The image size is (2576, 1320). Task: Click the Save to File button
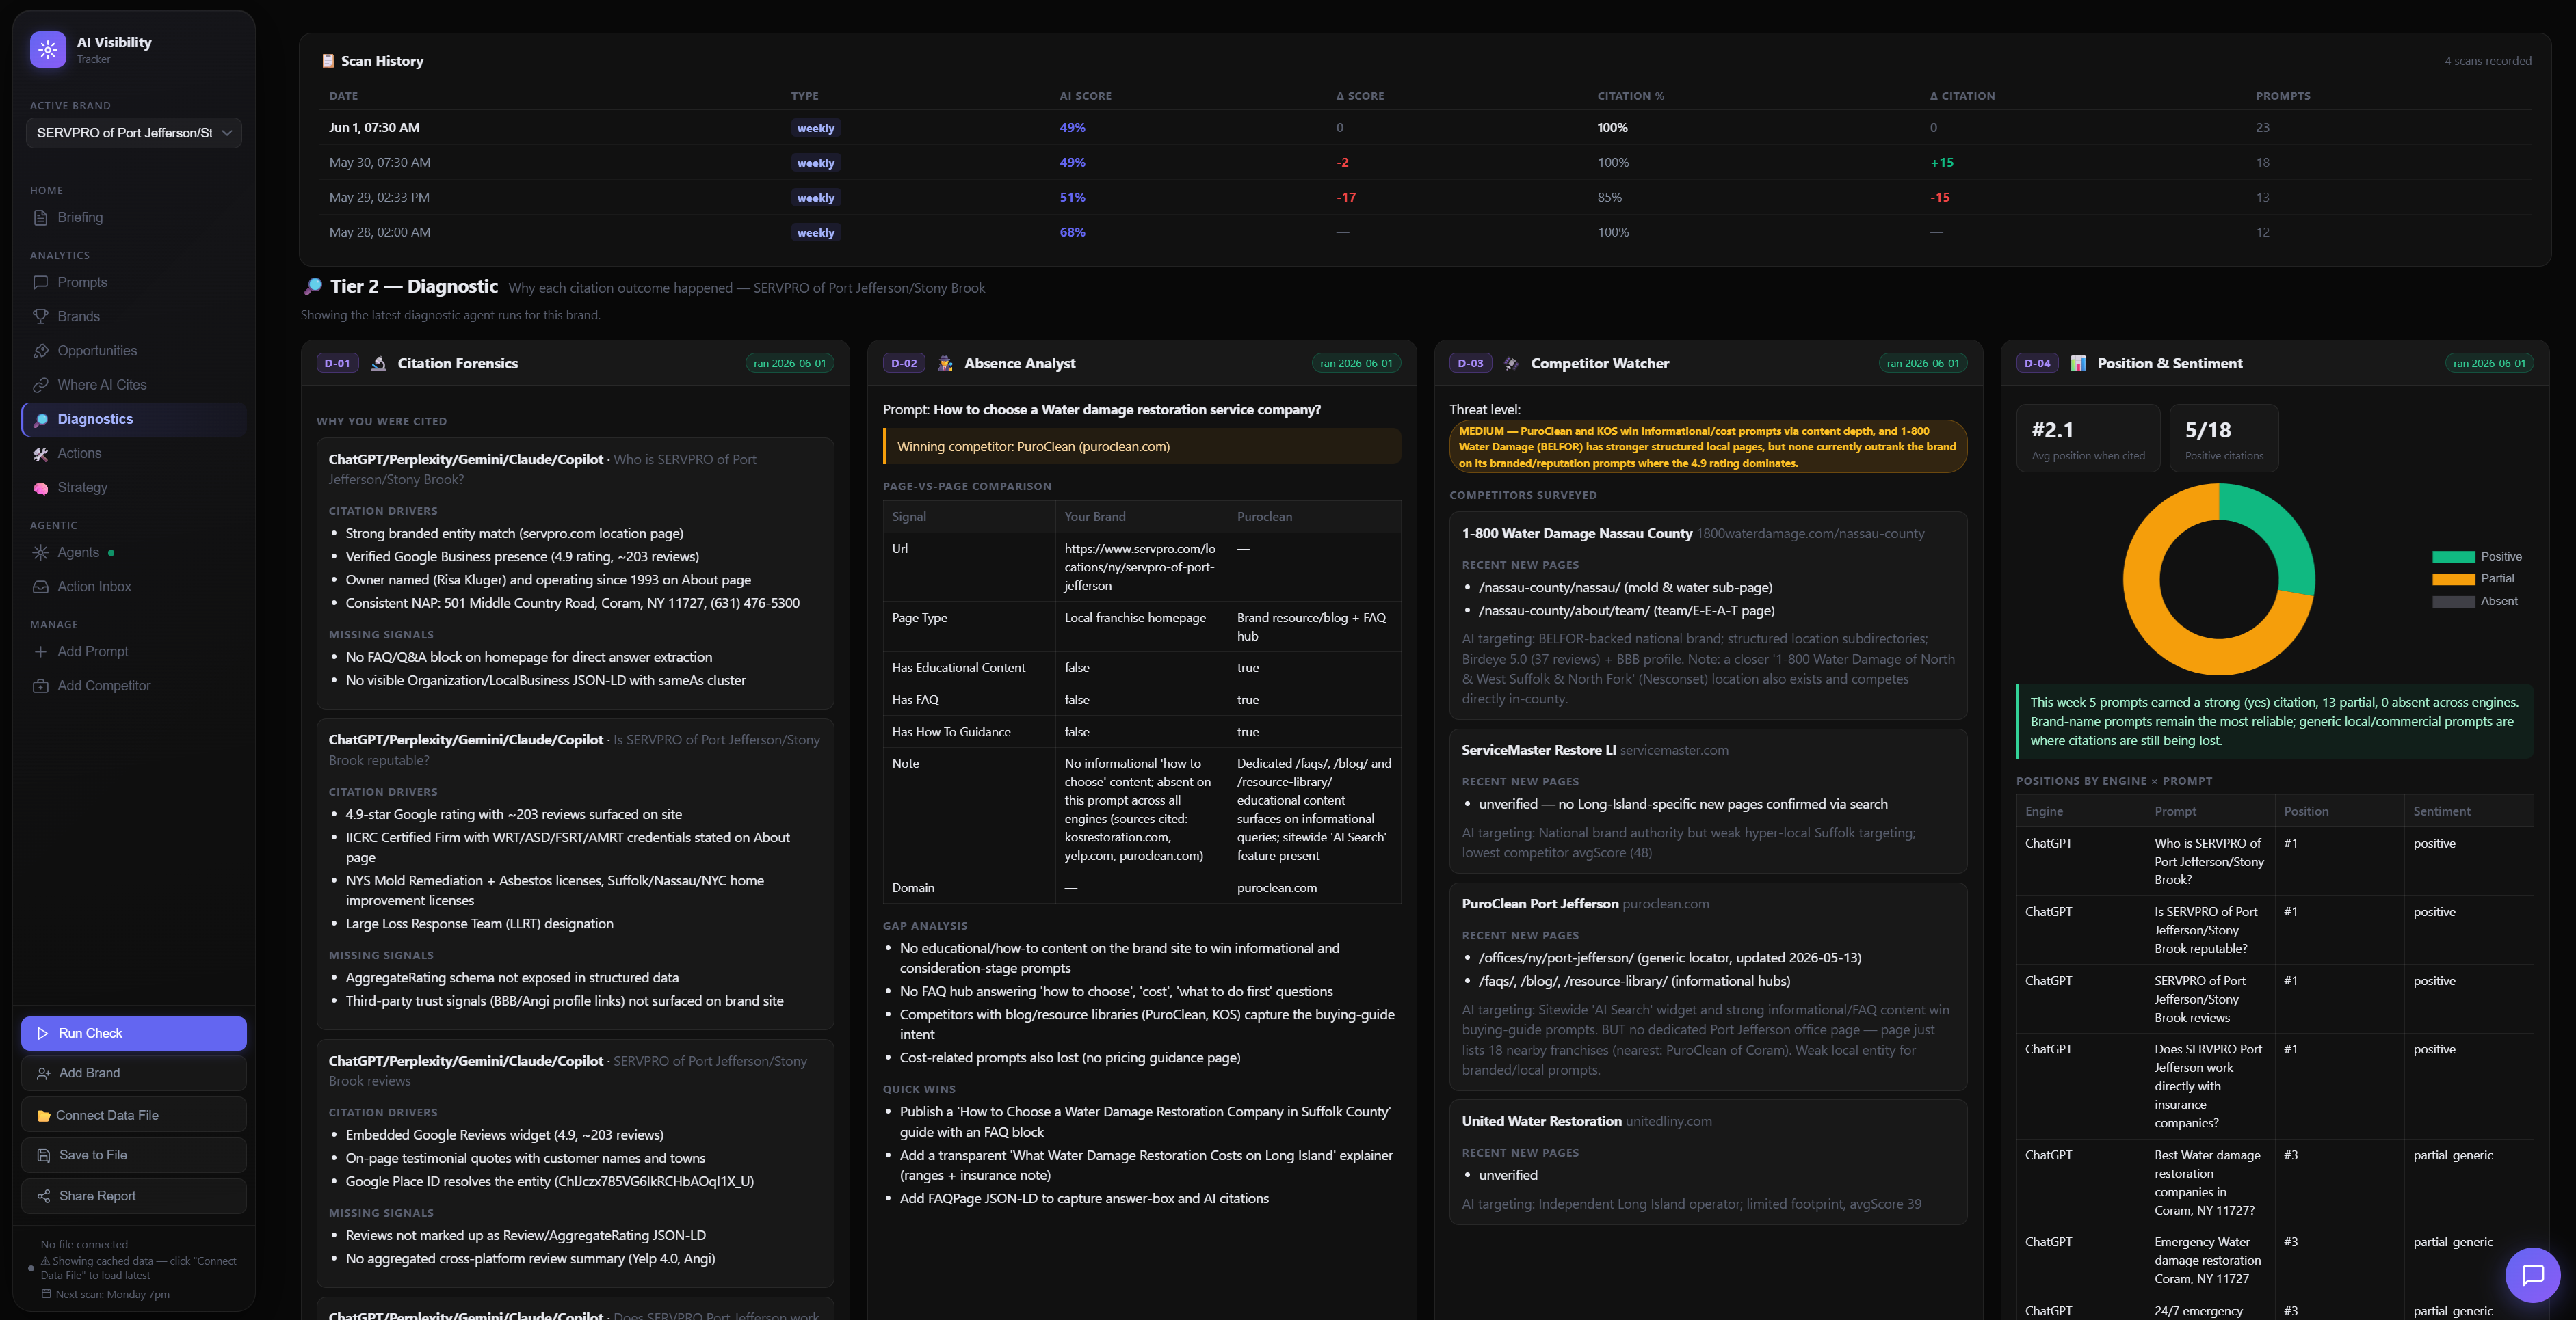(134, 1155)
